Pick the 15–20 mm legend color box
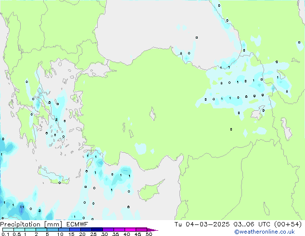Viewport: 305px width, 236px height. click(75, 230)
